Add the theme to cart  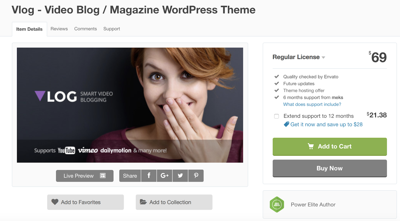[330, 146]
